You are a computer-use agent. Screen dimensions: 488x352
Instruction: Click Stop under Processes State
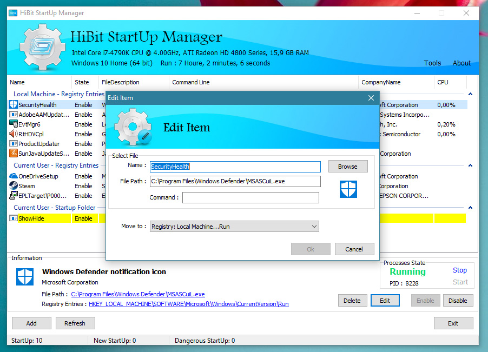(460, 270)
